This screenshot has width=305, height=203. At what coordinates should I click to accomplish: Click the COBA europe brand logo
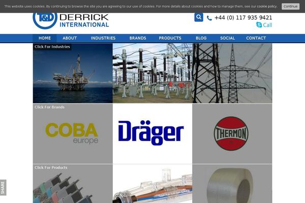(x=72, y=133)
